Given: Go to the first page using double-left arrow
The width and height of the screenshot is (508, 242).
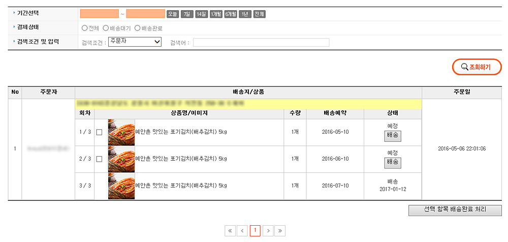Looking at the screenshot, I should 230,231.
